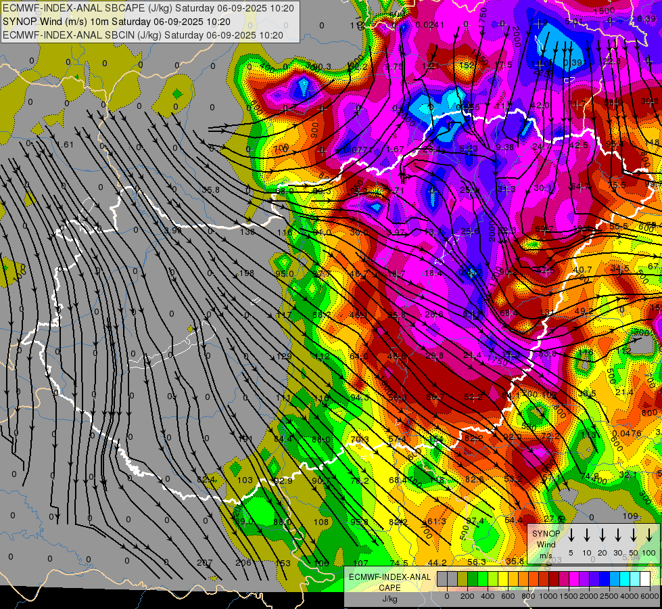Screen dimensions: 662x609
Task: Click the CAPE label in the legend
Action: 389,587
